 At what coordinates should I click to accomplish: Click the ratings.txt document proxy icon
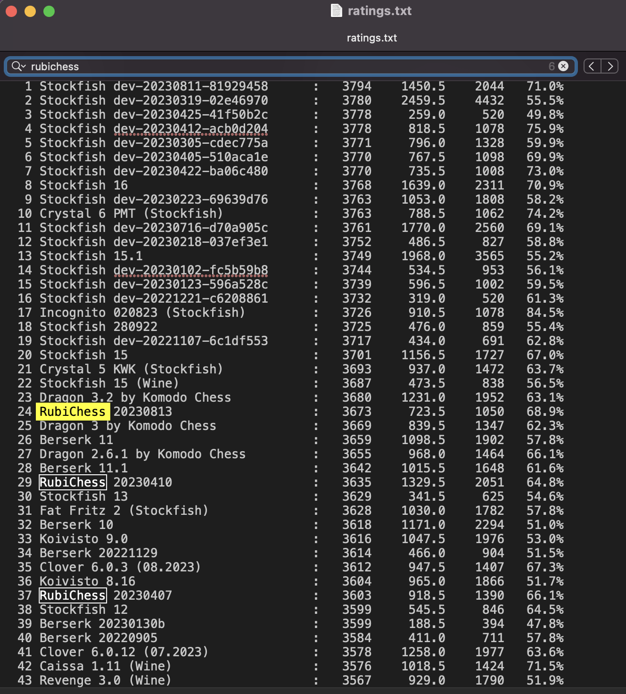coord(337,10)
